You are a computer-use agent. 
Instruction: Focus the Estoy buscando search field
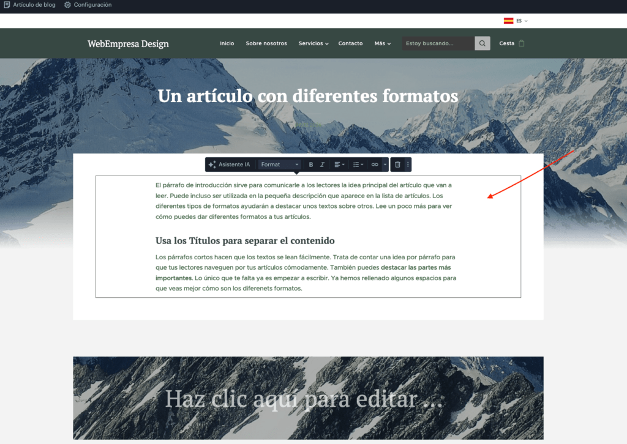pos(438,43)
